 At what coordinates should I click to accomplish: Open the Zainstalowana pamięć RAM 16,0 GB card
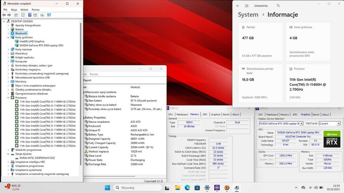260,83
